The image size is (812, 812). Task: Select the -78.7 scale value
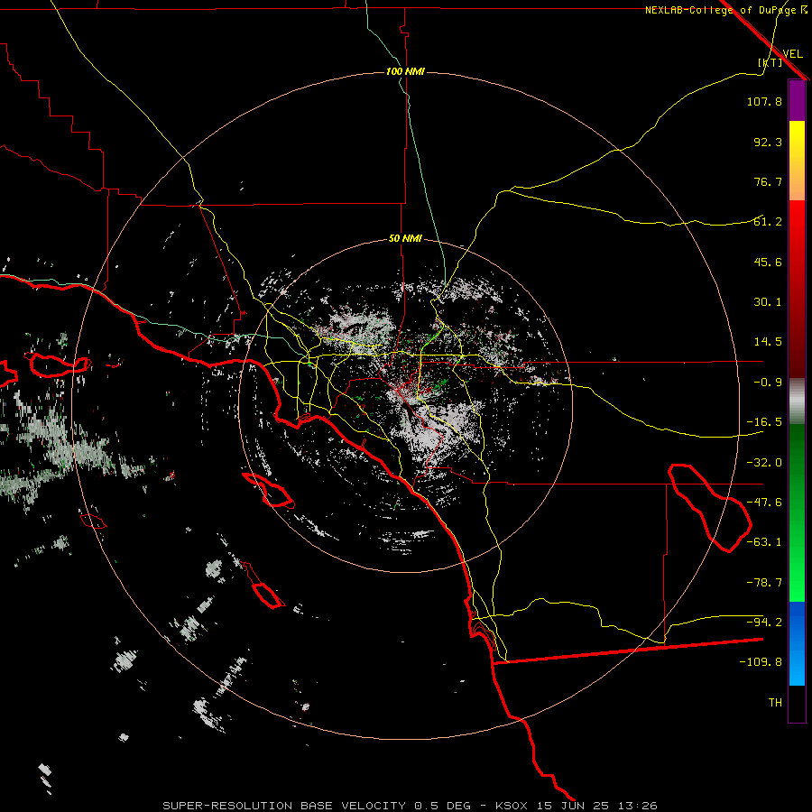coord(764,583)
